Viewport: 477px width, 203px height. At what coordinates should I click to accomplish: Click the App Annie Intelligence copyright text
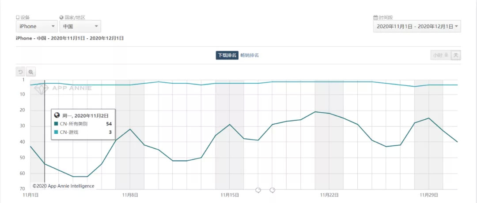point(63,186)
